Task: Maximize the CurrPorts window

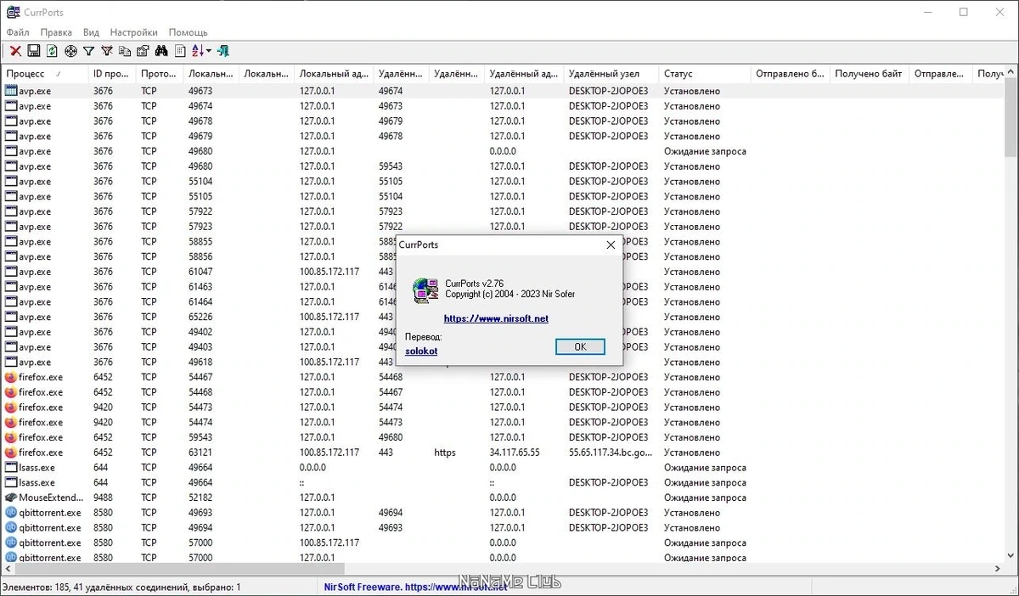Action: (x=964, y=13)
